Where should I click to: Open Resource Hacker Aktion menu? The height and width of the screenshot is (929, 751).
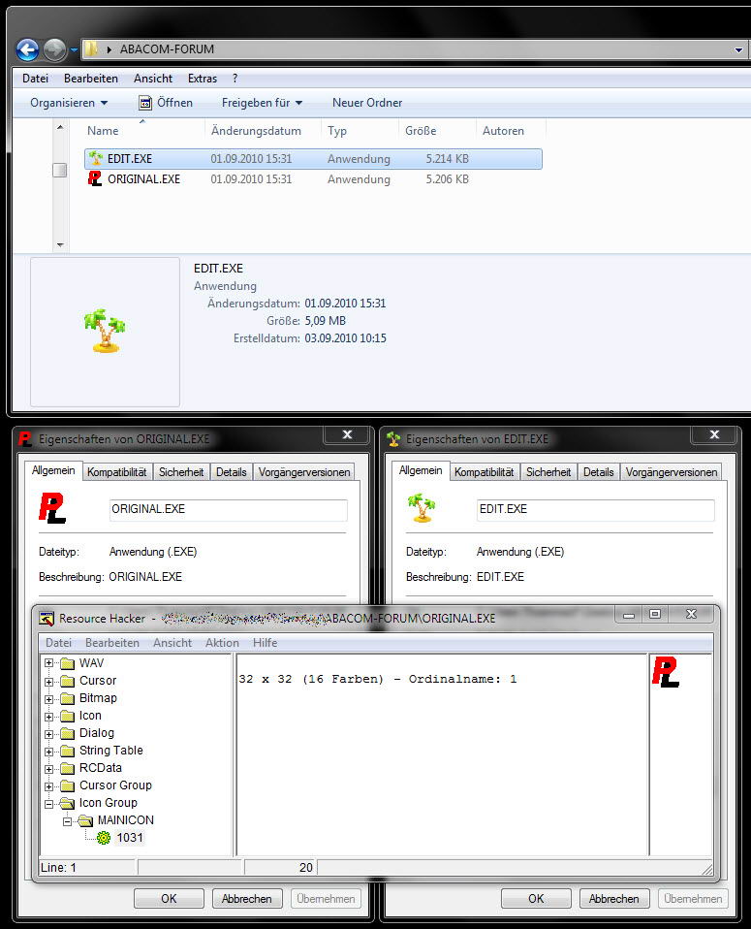222,643
